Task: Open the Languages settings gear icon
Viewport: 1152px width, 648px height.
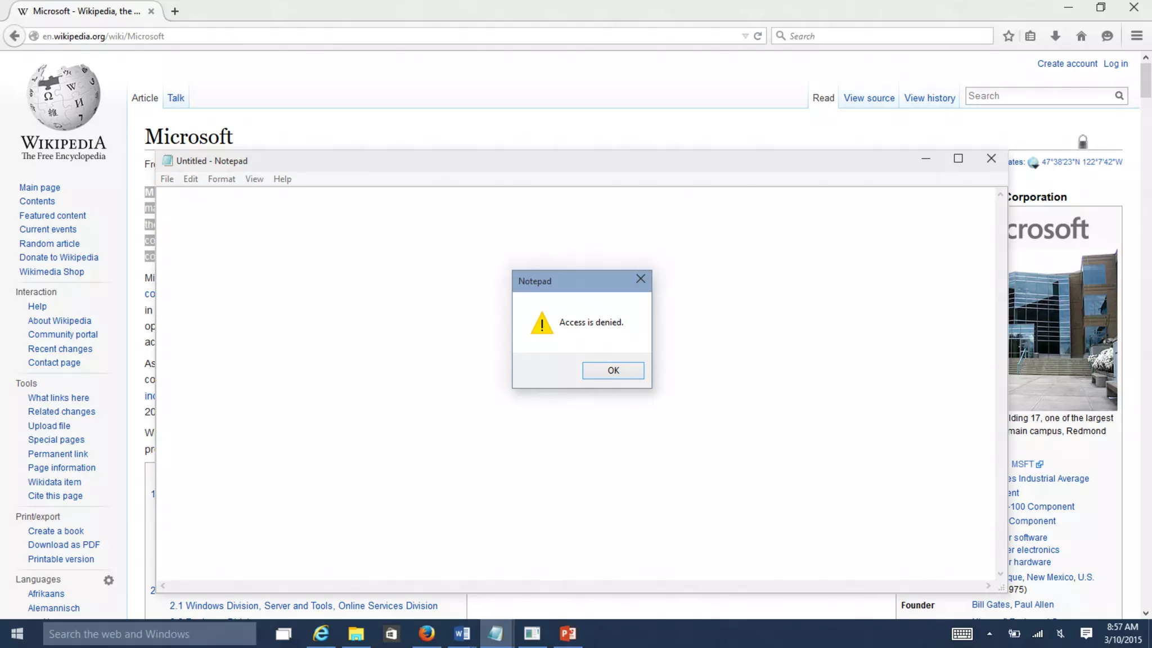Action: pyautogui.click(x=109, y=580)
